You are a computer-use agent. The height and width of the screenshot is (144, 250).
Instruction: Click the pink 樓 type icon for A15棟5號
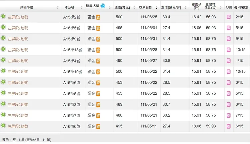[229, 93]
